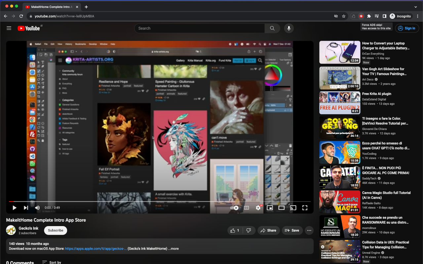Screen dimensions: 423x264
Task: Visit the Unreal Engine channel name
Action: click(371, 253)
